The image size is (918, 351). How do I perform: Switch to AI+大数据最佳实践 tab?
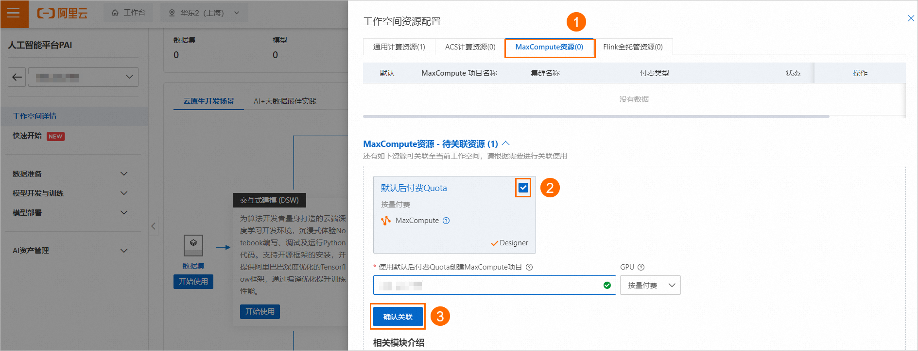(x=285, y=101)
